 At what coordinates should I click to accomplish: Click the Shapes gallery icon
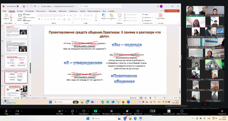pyautogui.click(x=103, y=16)
